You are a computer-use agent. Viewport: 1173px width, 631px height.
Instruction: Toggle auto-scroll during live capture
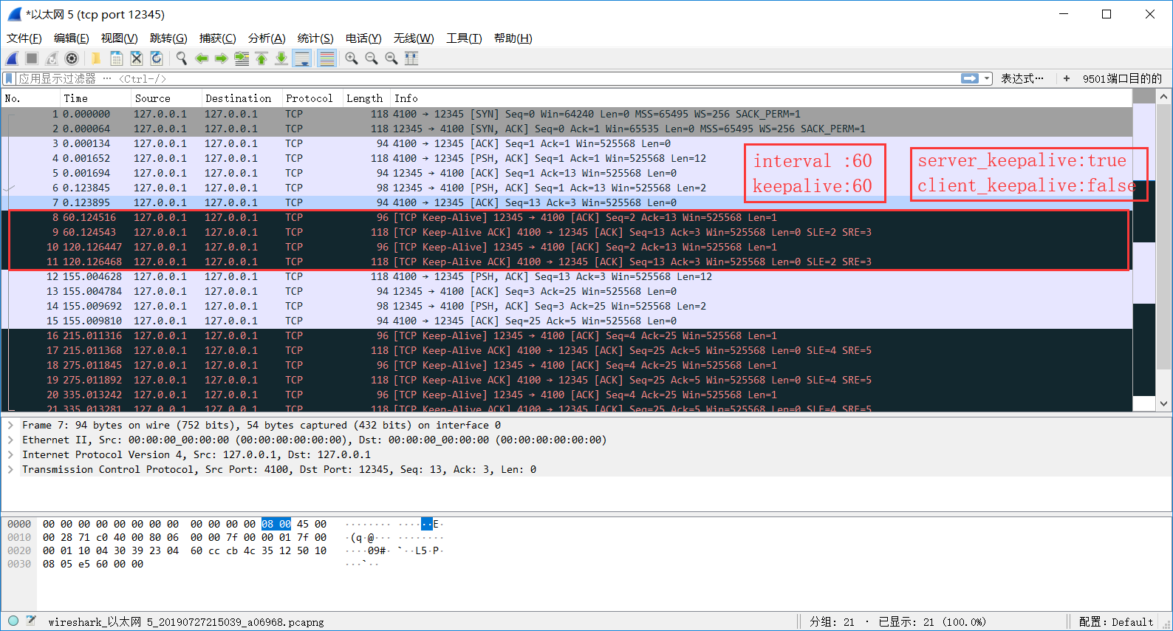301,58
